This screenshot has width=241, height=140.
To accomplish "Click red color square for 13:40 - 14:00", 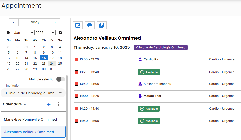I will 77,84.
